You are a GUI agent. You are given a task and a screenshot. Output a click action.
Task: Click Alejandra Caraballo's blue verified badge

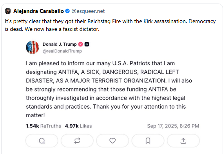67,11
